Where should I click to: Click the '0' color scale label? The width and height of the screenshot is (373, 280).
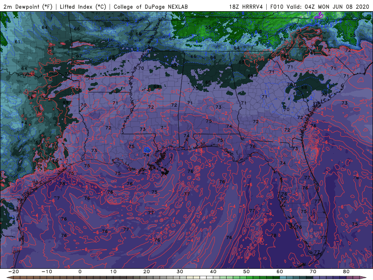(x=80, y=272)
